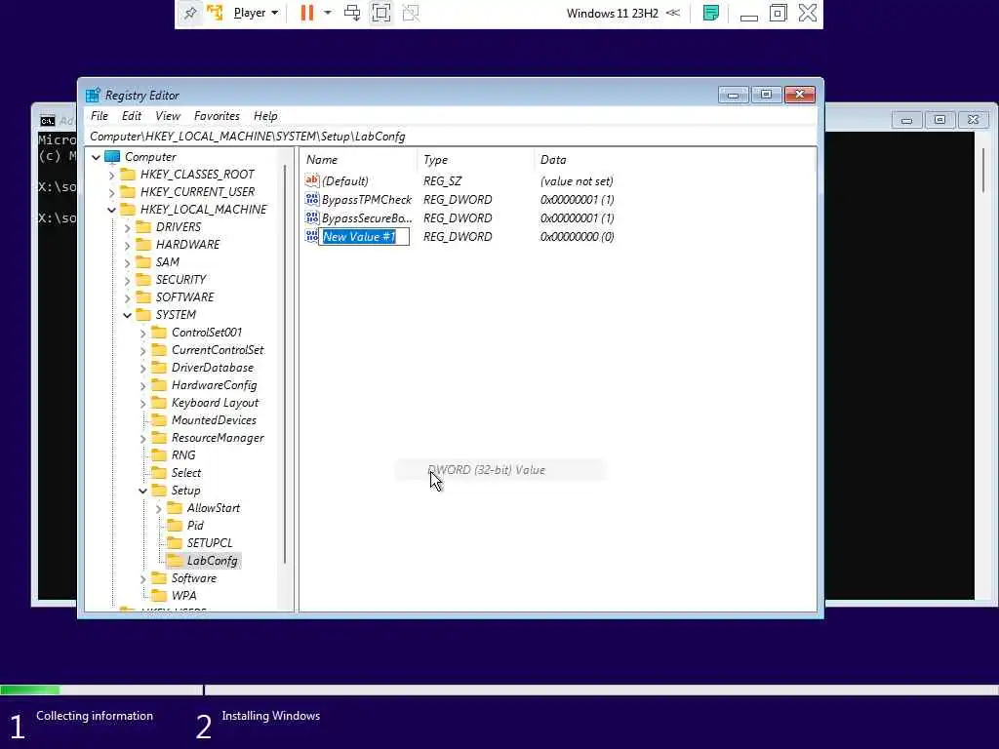Open the Player dropdown menu

point(256,13)
